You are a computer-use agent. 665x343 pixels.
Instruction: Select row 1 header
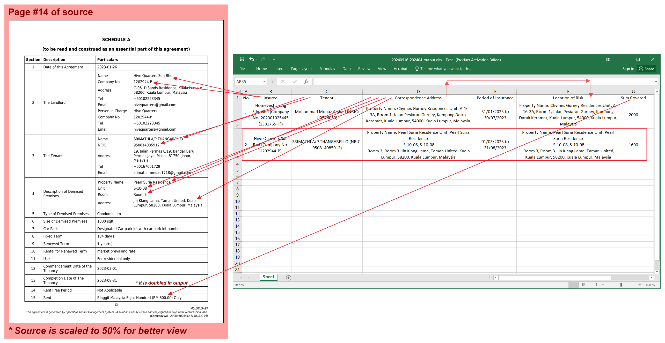[237, 98]
